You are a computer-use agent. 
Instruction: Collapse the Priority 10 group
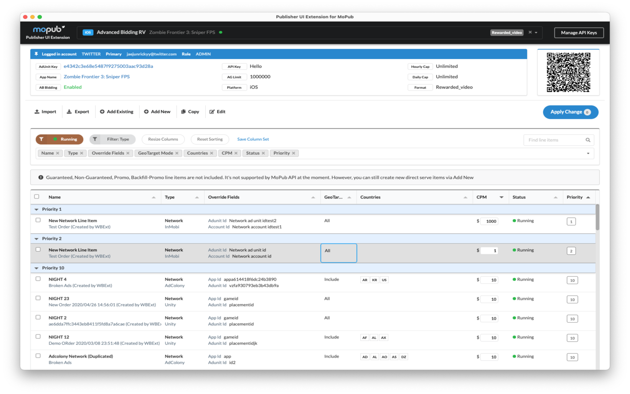point(36,268)
